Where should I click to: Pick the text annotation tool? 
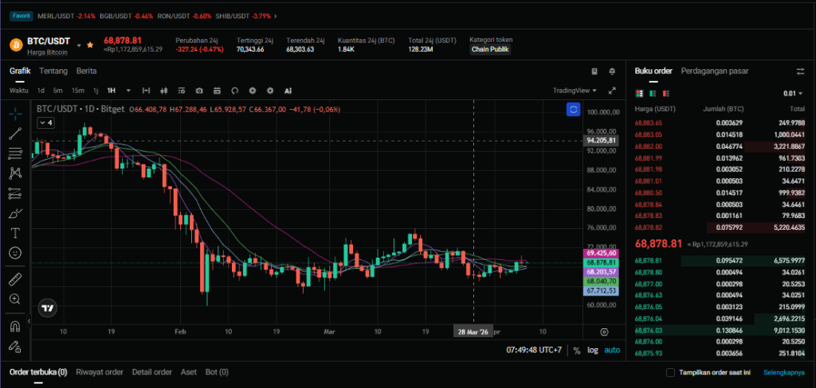pos(14,233)
